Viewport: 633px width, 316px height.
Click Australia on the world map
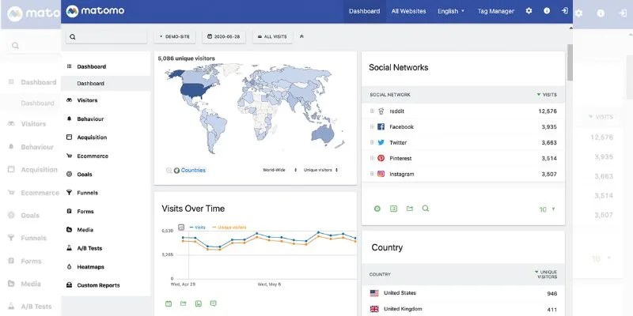click(323, 134)
